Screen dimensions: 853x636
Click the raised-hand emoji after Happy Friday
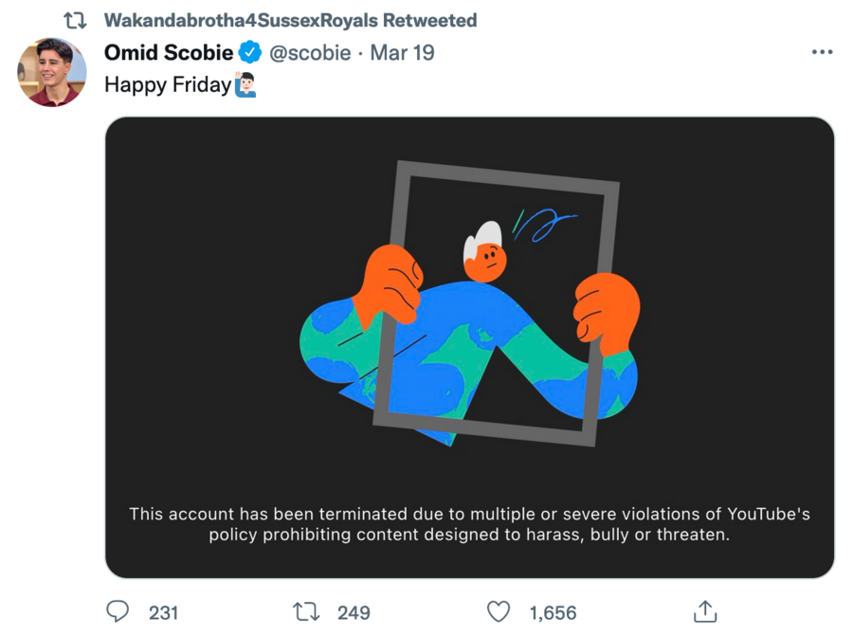point(245,85)
